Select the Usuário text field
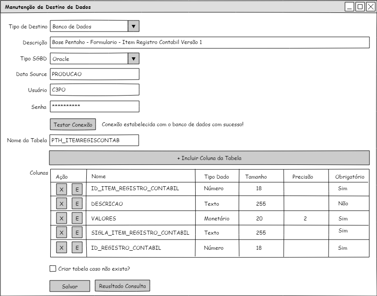 click(94, 90)
